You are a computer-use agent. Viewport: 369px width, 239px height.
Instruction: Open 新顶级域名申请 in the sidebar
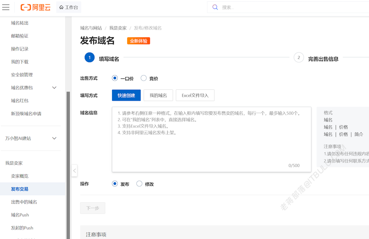click(x=26, y=114)
